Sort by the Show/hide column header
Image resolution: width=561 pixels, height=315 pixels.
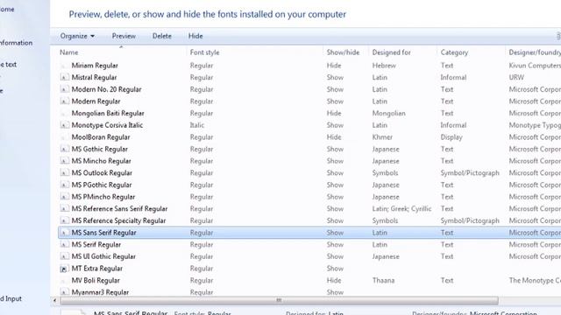coord(343,52)
